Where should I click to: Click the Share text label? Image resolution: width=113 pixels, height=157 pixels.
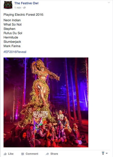(x=54, y=154)
